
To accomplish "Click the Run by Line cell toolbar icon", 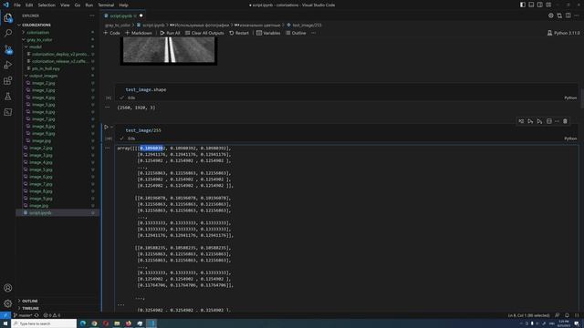I will [x=521, y=121].
